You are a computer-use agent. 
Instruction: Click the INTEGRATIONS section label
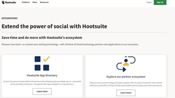[x=9, y=18]
